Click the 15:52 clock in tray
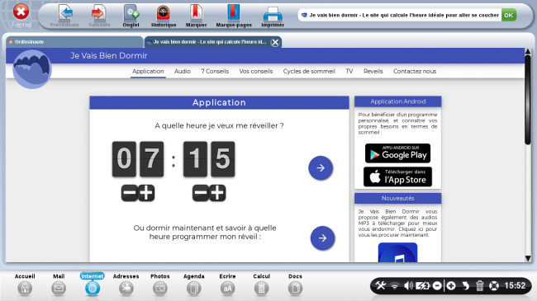This screenshot has width=537, height=301. [x=515, y=285]
